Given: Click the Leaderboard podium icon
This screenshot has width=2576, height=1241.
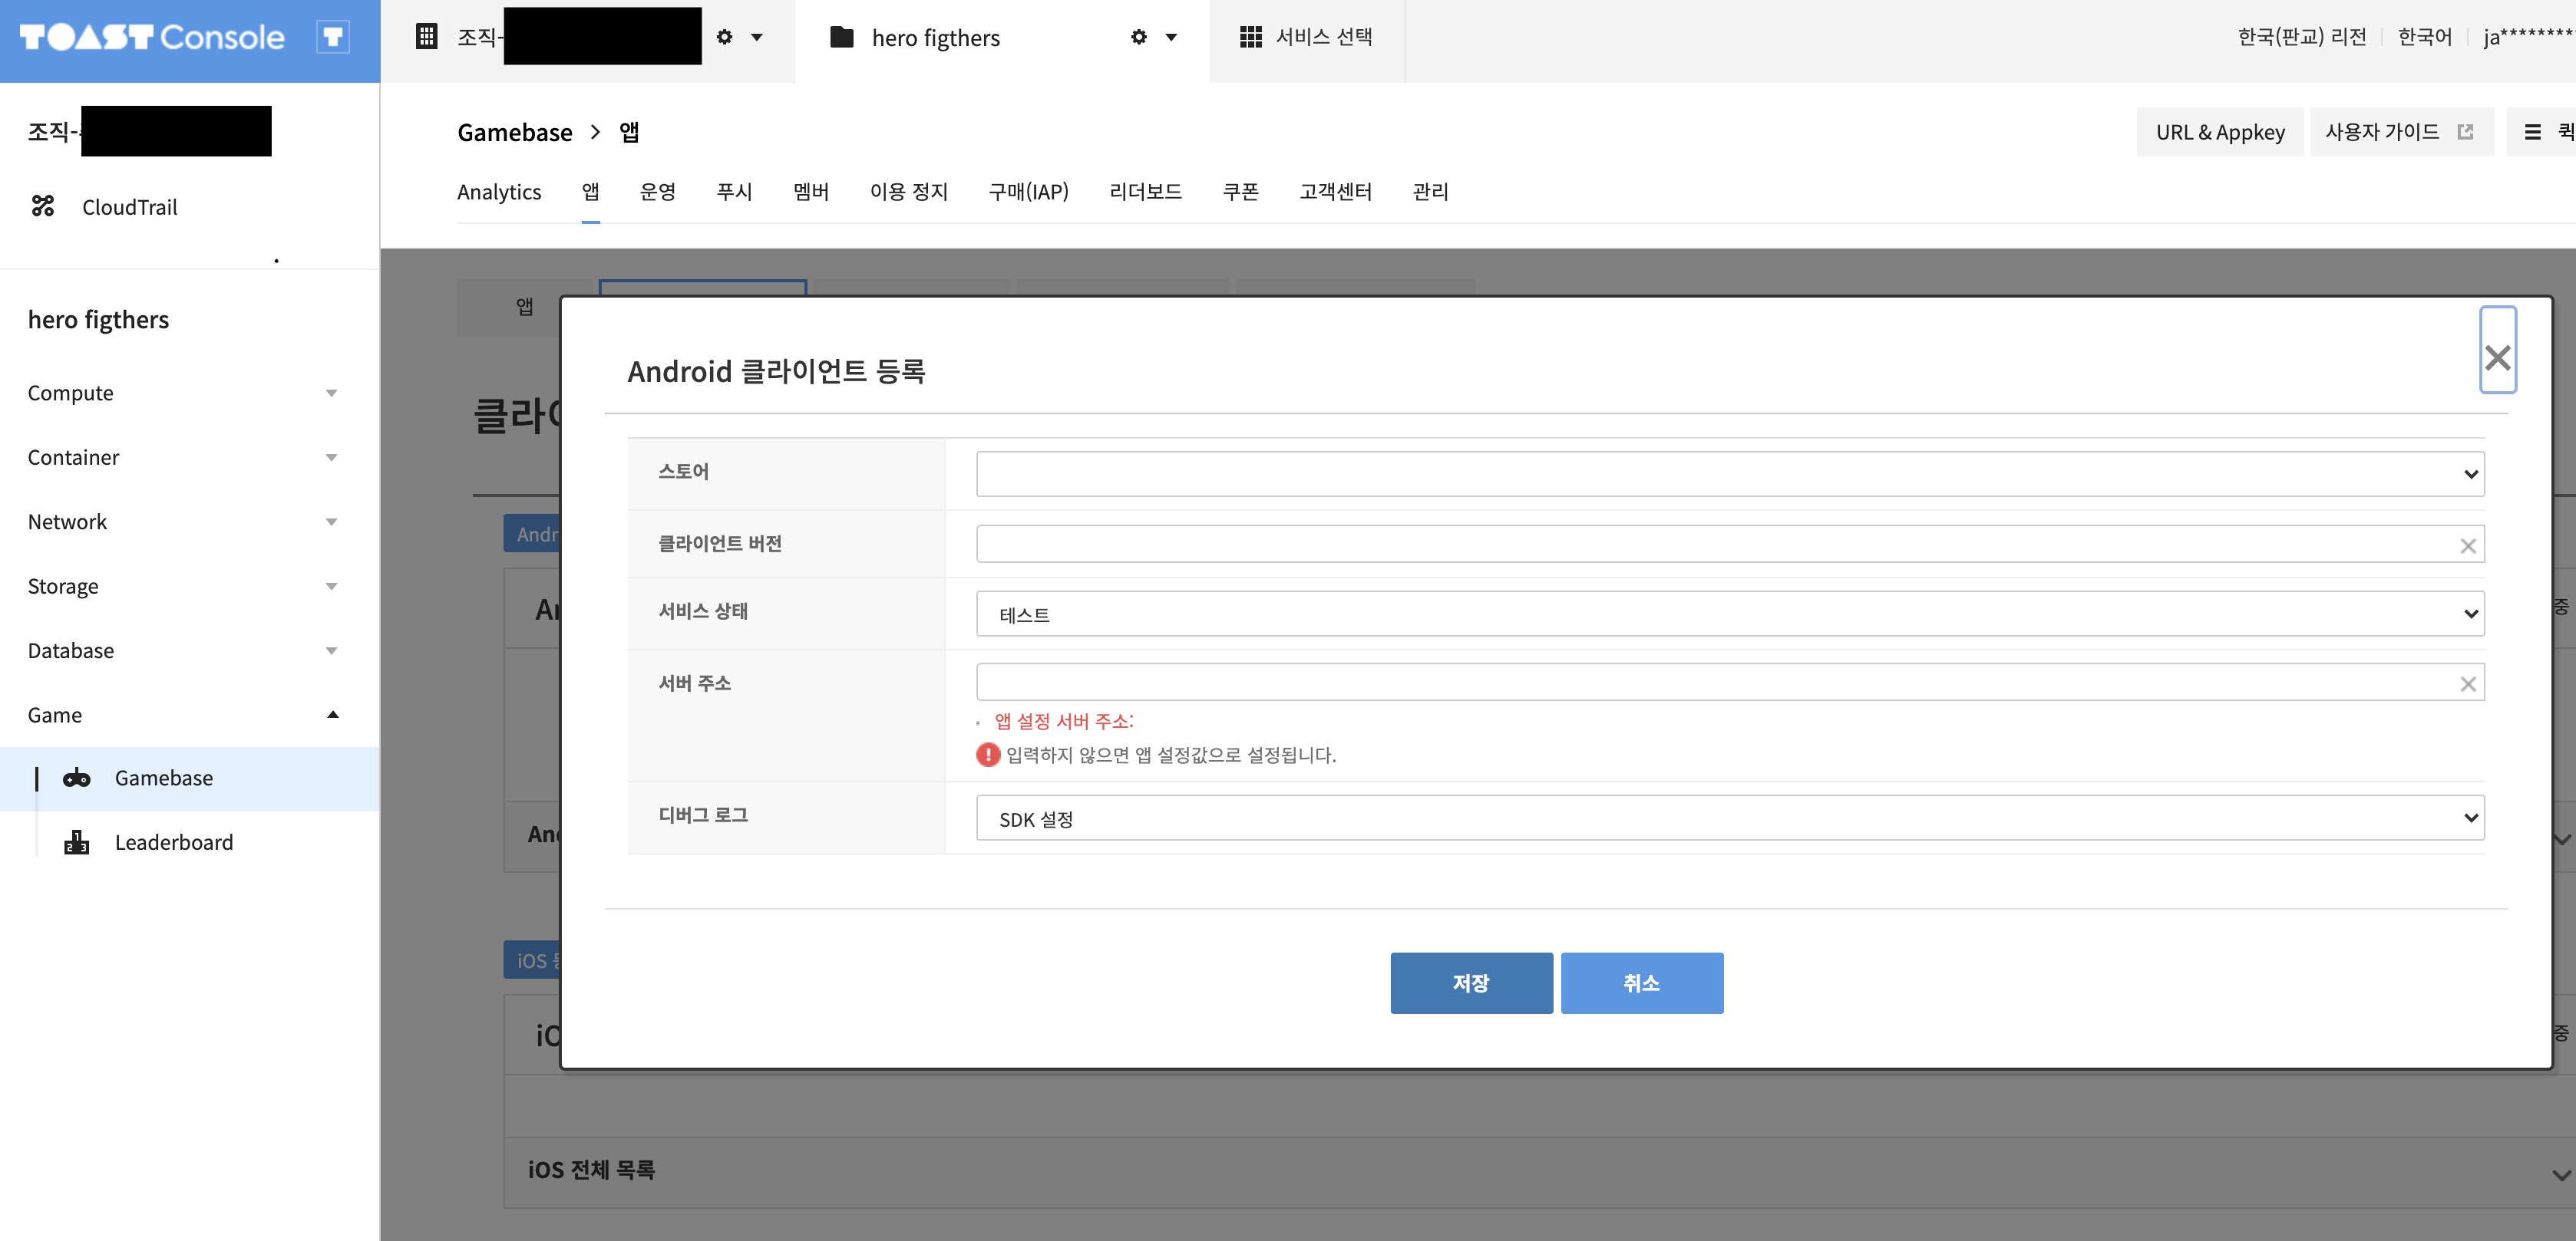Looking at the screenshot, I should tap(77, 842).
